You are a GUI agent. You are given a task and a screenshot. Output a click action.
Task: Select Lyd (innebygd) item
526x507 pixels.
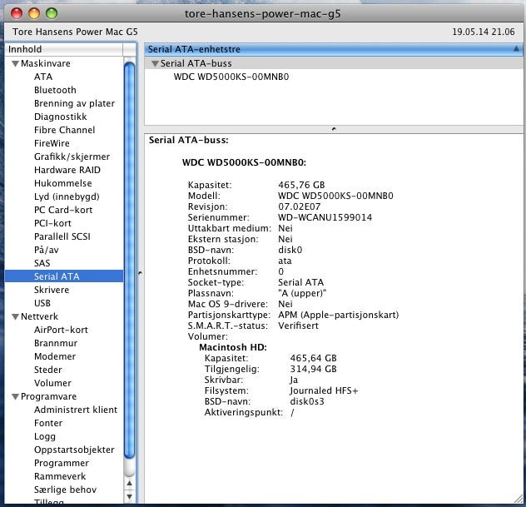pos(67,196)
